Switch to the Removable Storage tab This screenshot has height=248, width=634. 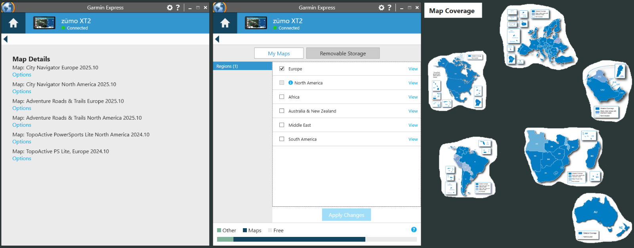tap(343, 53)
